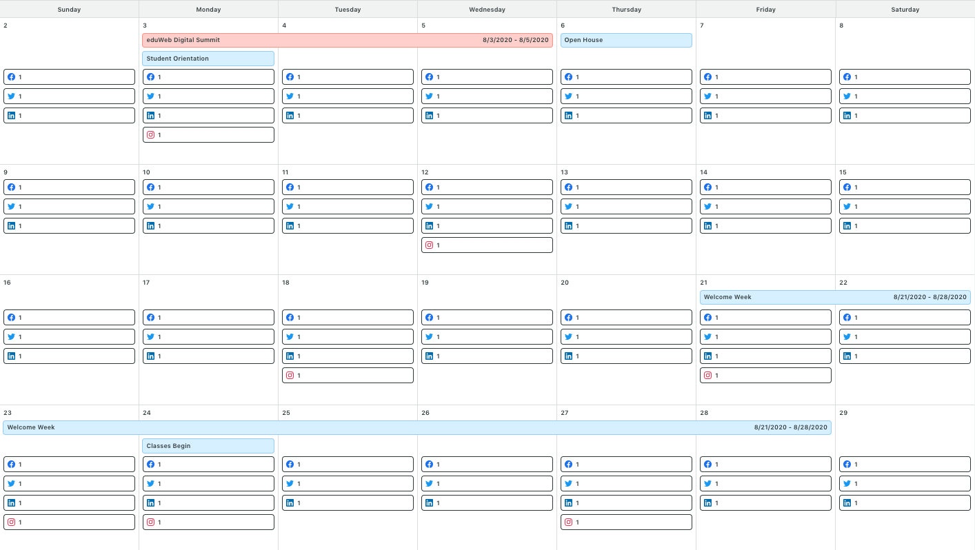Viewport: 975px width, 550px height.
Task: Click the Instagram icon on the 18th
Action: point(290,376)
